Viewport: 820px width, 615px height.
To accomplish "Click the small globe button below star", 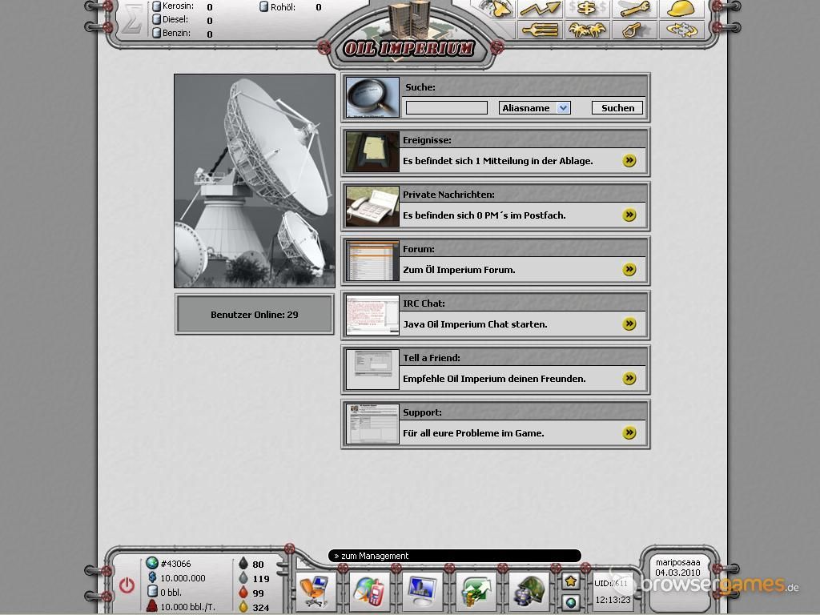I will point(570,602).
